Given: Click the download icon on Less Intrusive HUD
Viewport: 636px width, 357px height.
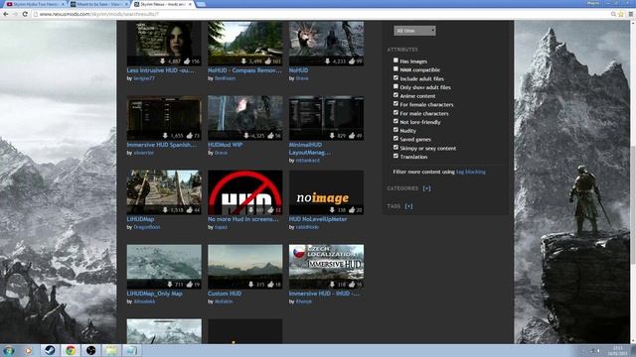Looking at the screenshot, I should tap(162, 61).
